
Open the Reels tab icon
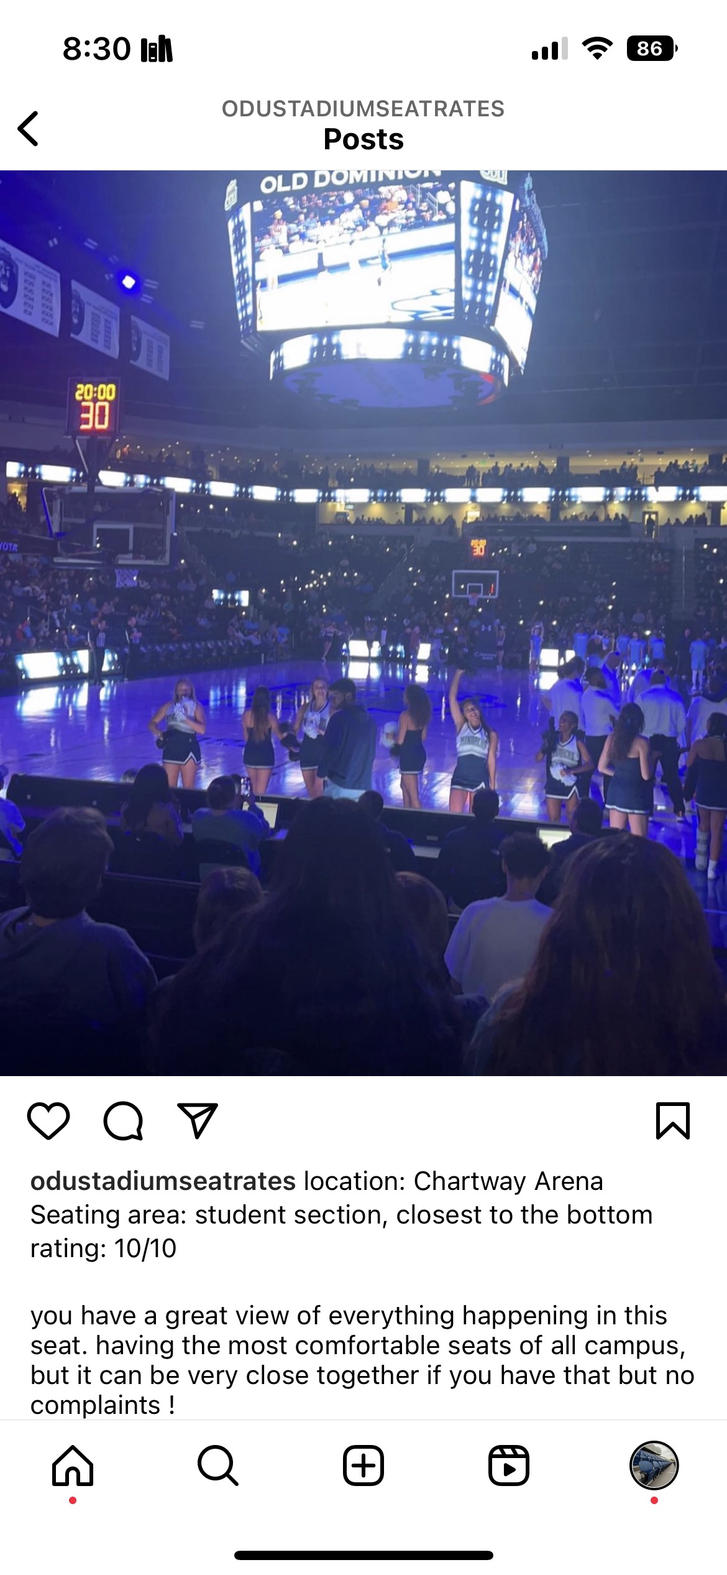(509, 1466)
